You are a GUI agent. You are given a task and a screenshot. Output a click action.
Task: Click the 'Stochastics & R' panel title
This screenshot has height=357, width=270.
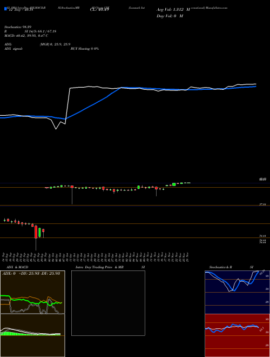click(220, 267)
